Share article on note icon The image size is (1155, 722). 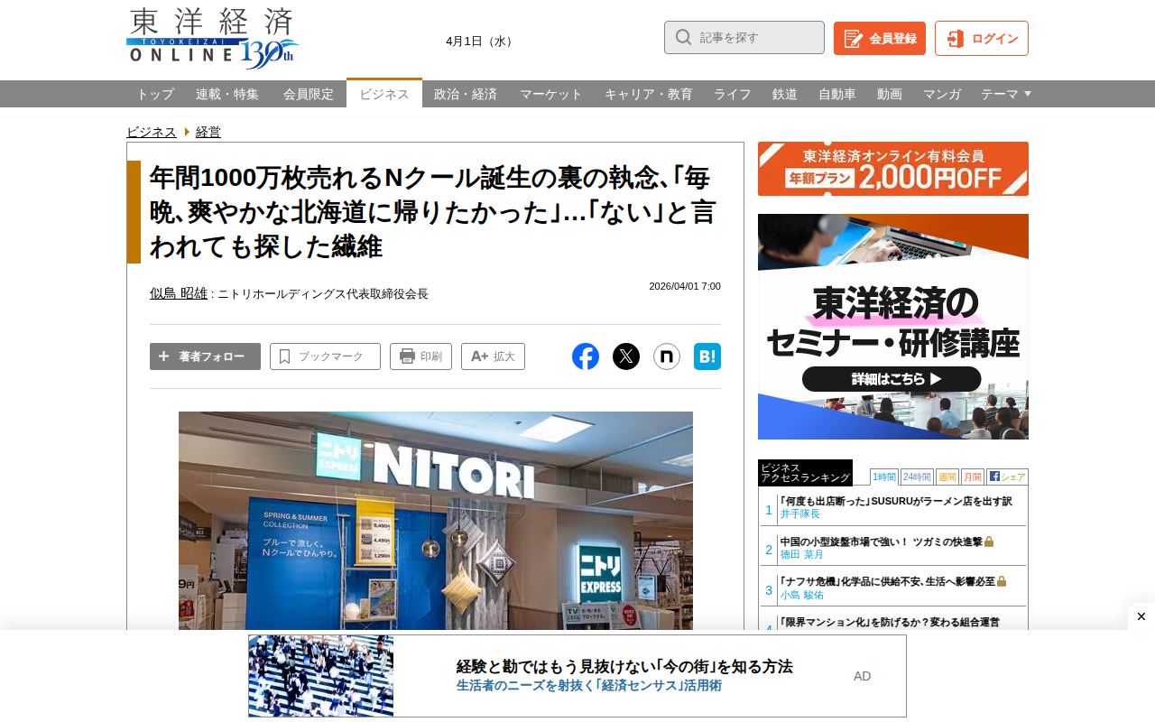coord(667,356)
